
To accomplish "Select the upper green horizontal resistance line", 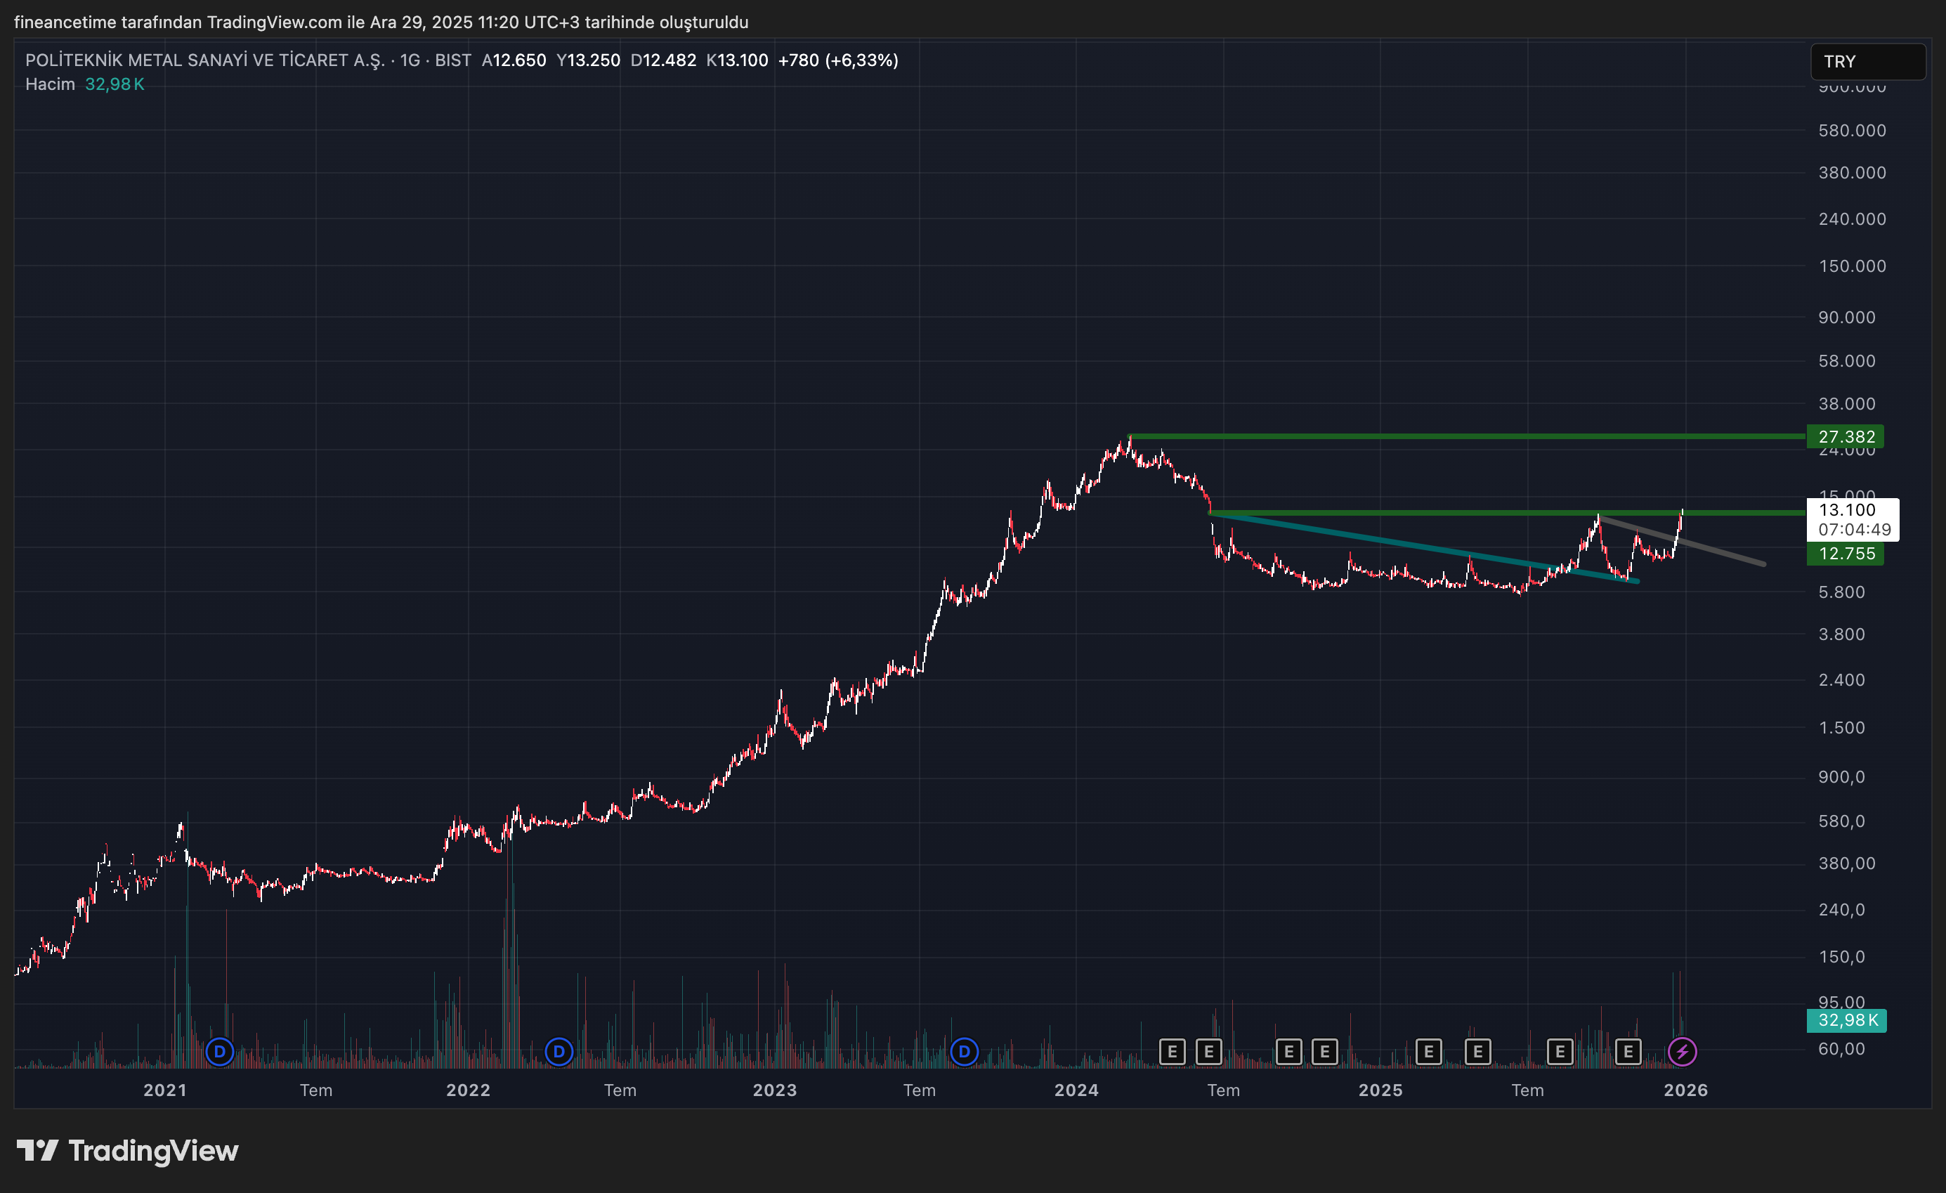I will click(1461, 436).
